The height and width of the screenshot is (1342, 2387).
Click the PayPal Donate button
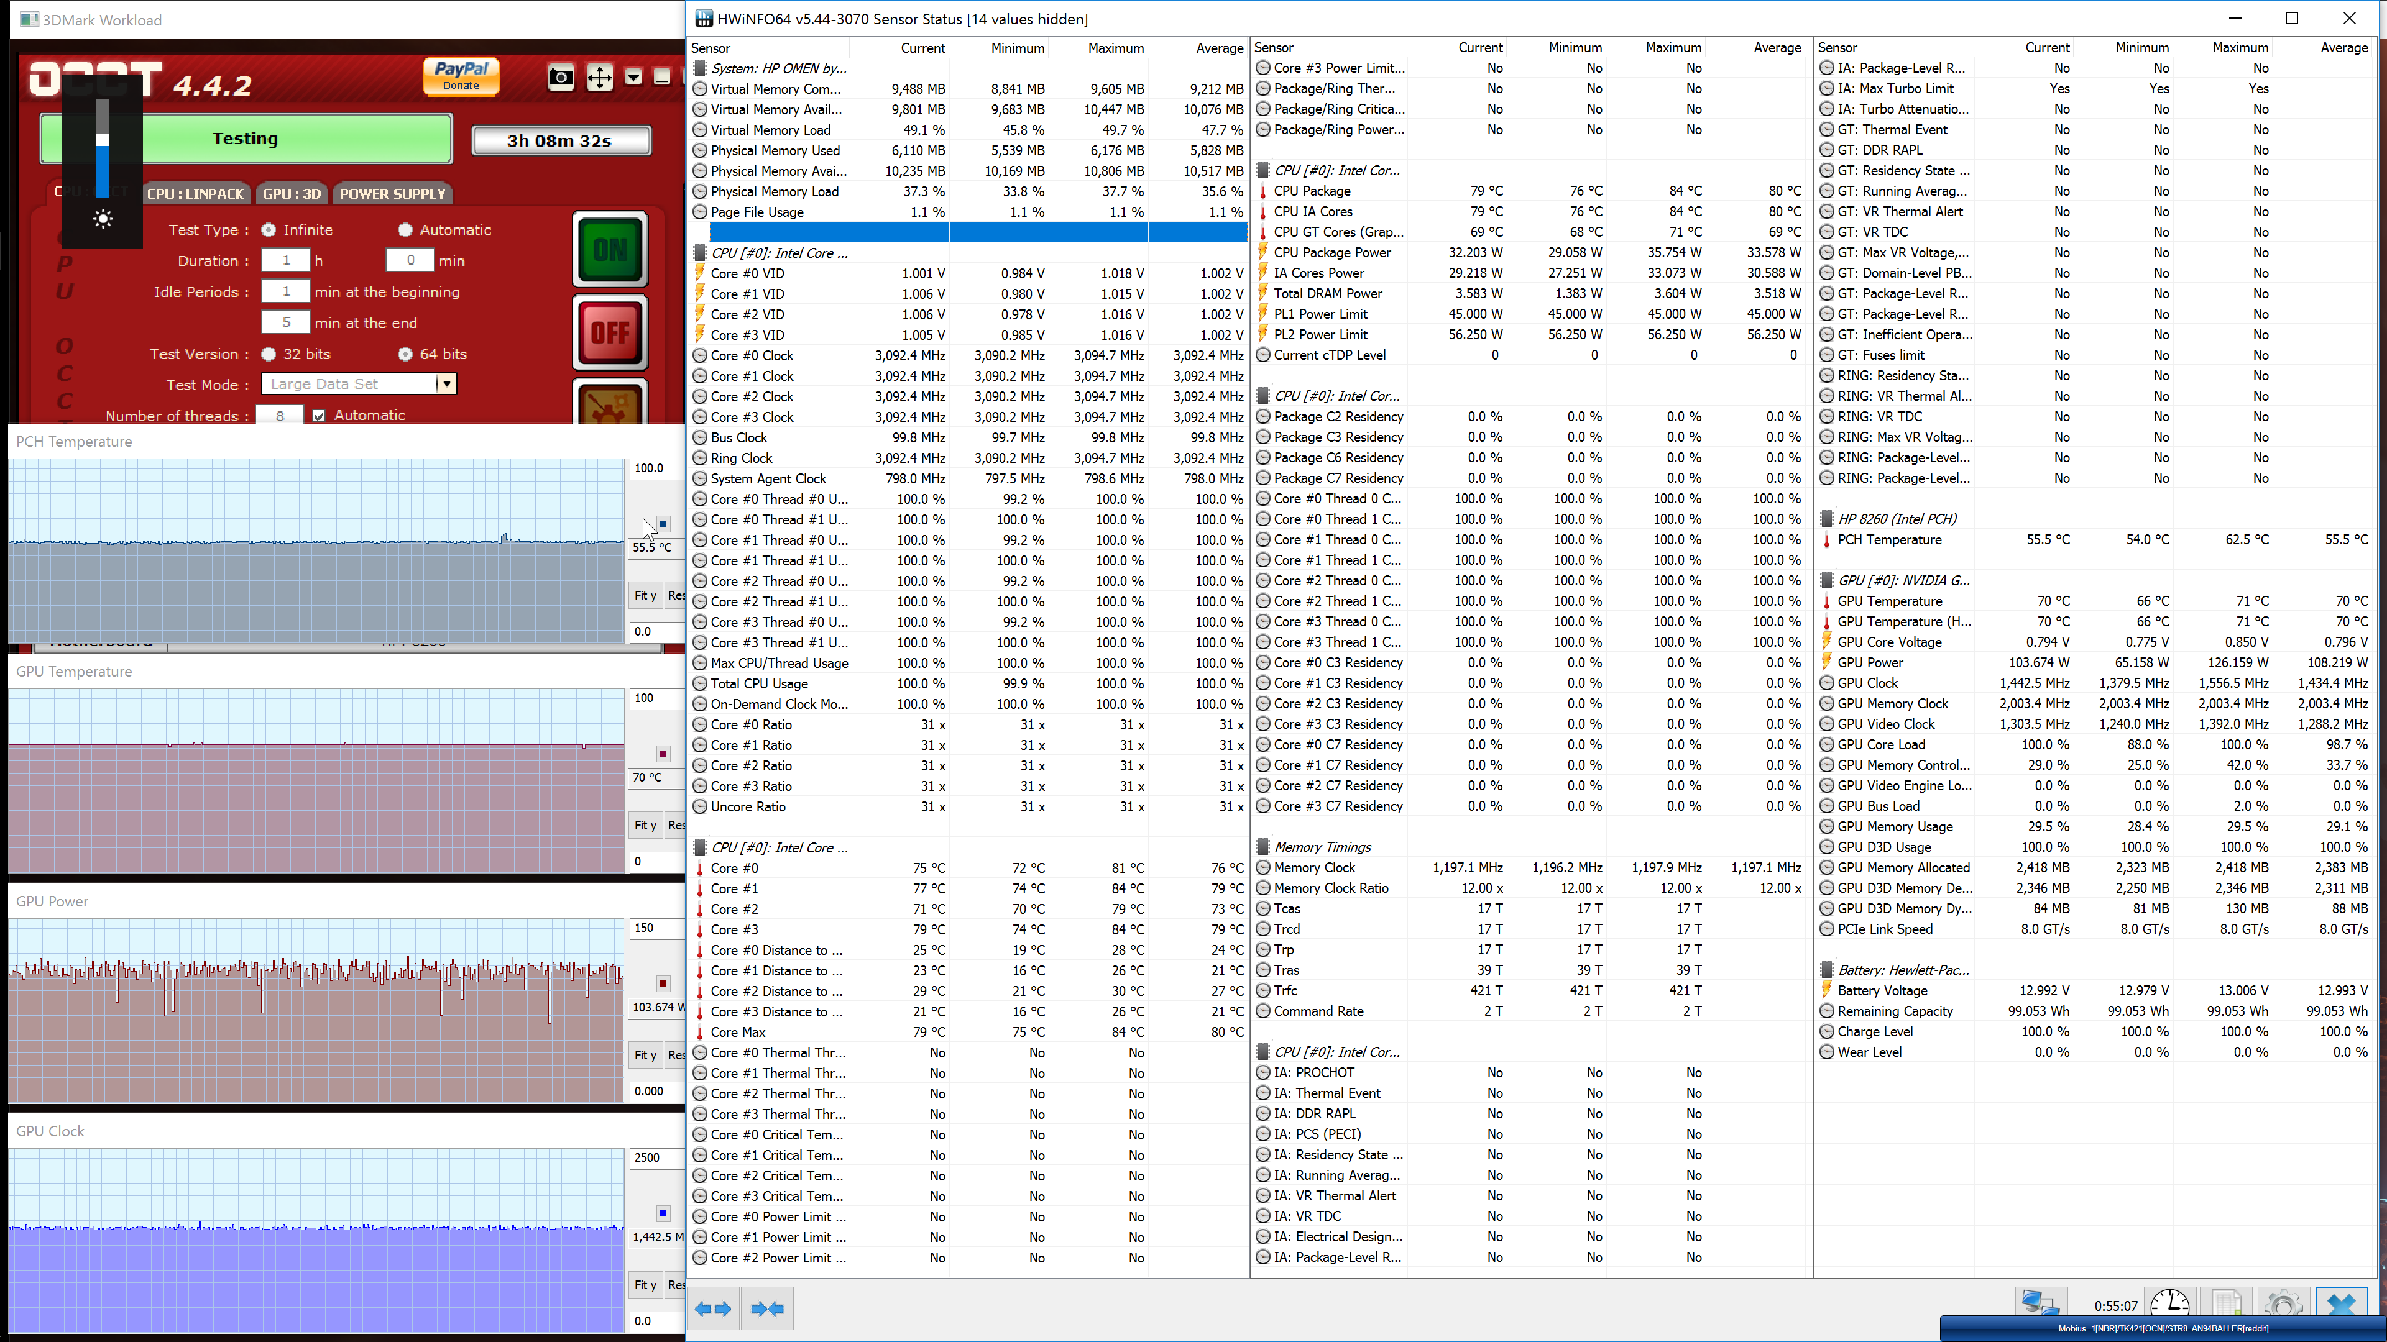[461, 76]
